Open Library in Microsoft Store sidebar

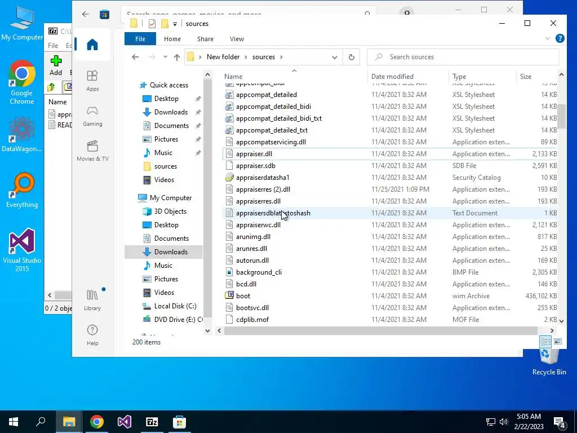click(x=92, y=300)
